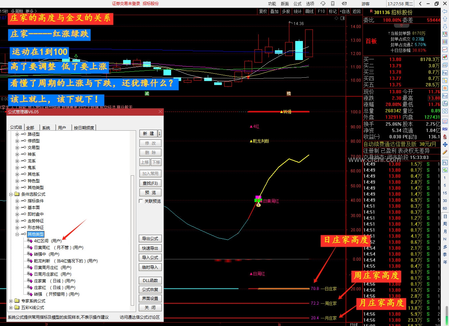Select the pencil drawing tool icon
The height and width of the screenshot is (326, 449).
pyautogui.click(x=445, y=152)
